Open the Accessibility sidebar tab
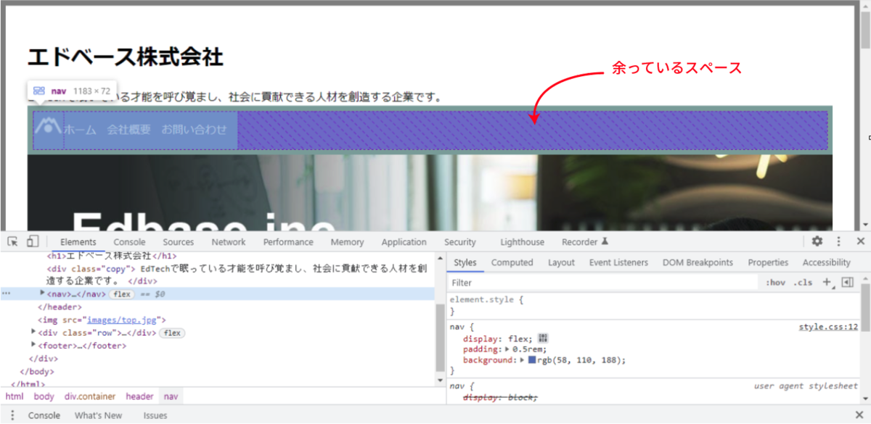This screenshot has height=424, width=871. click(826, 262)
